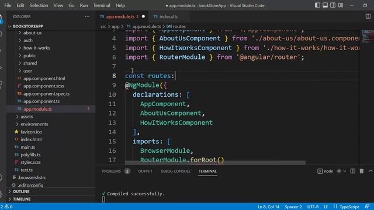The height and width of the screenshot is (210, 374).
Task: Open main.ts file
Action: tap(27, 147)
